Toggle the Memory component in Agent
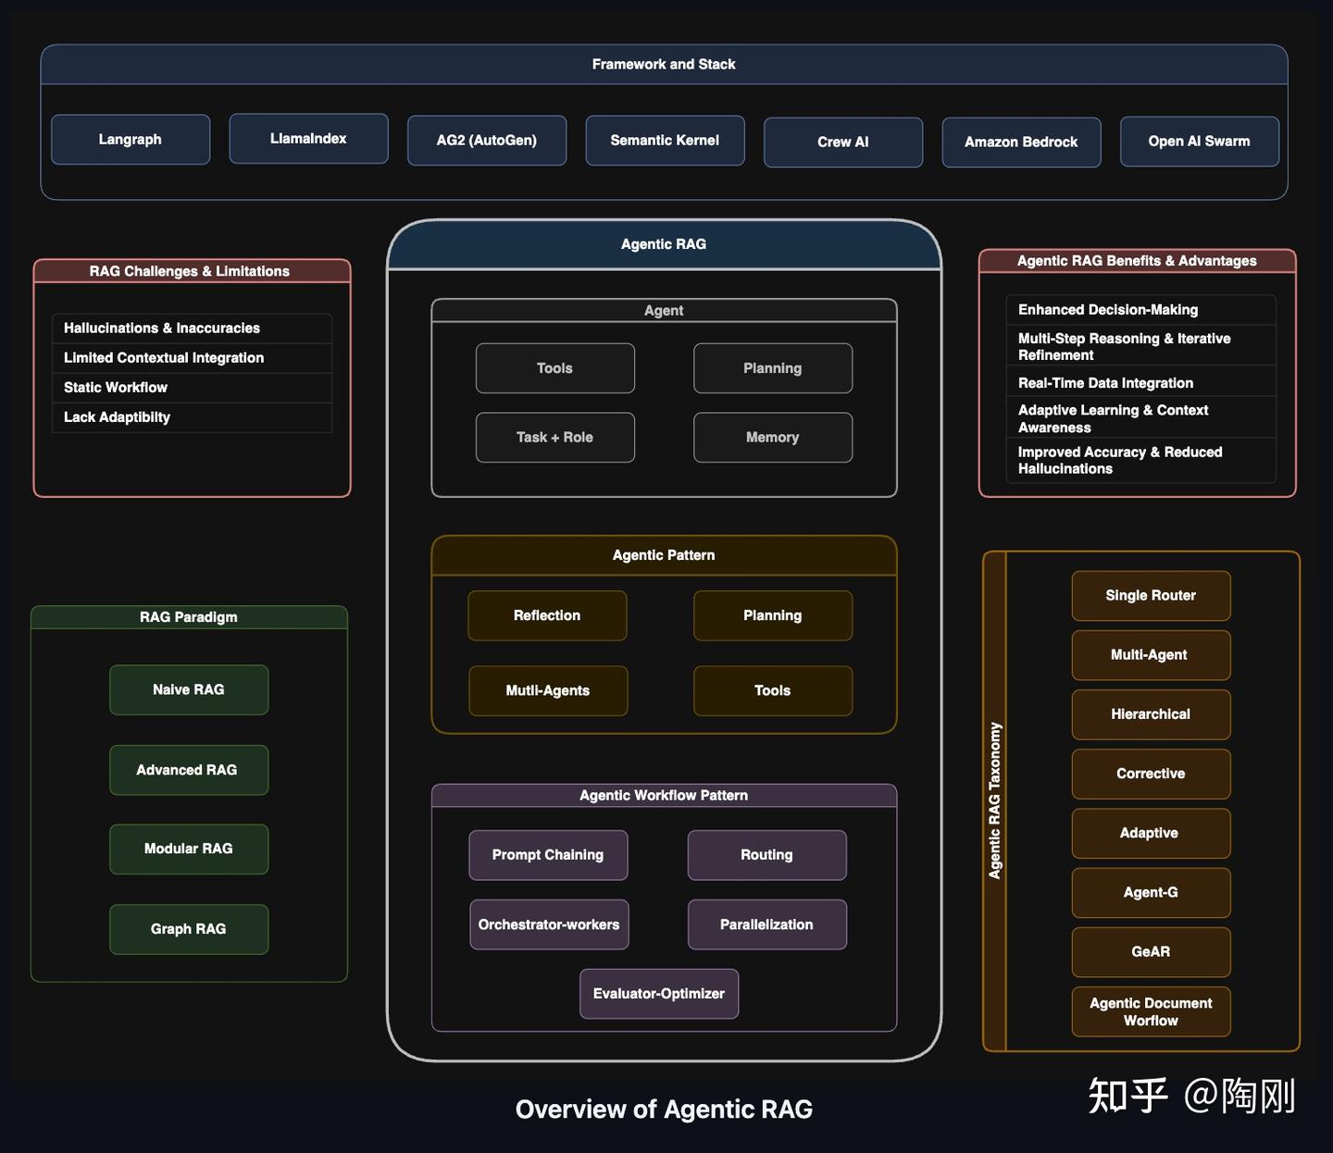 pos(772,437)
